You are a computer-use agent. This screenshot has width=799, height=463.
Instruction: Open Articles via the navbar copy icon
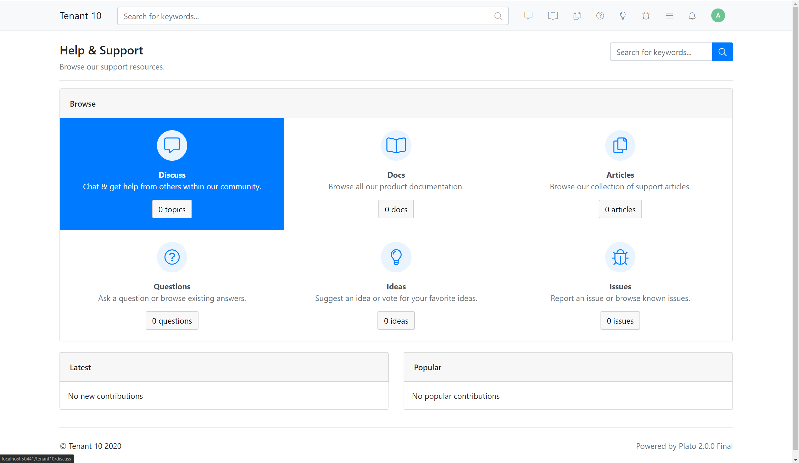(x=577, y=15)
